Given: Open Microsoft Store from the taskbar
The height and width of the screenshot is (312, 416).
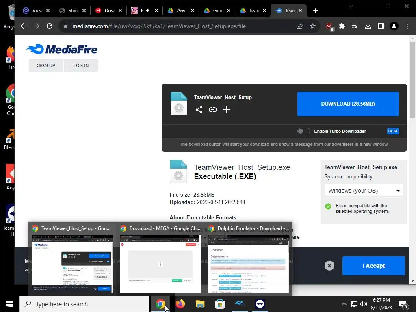Looking at the screenshot, I should click(x=220, y=304).
